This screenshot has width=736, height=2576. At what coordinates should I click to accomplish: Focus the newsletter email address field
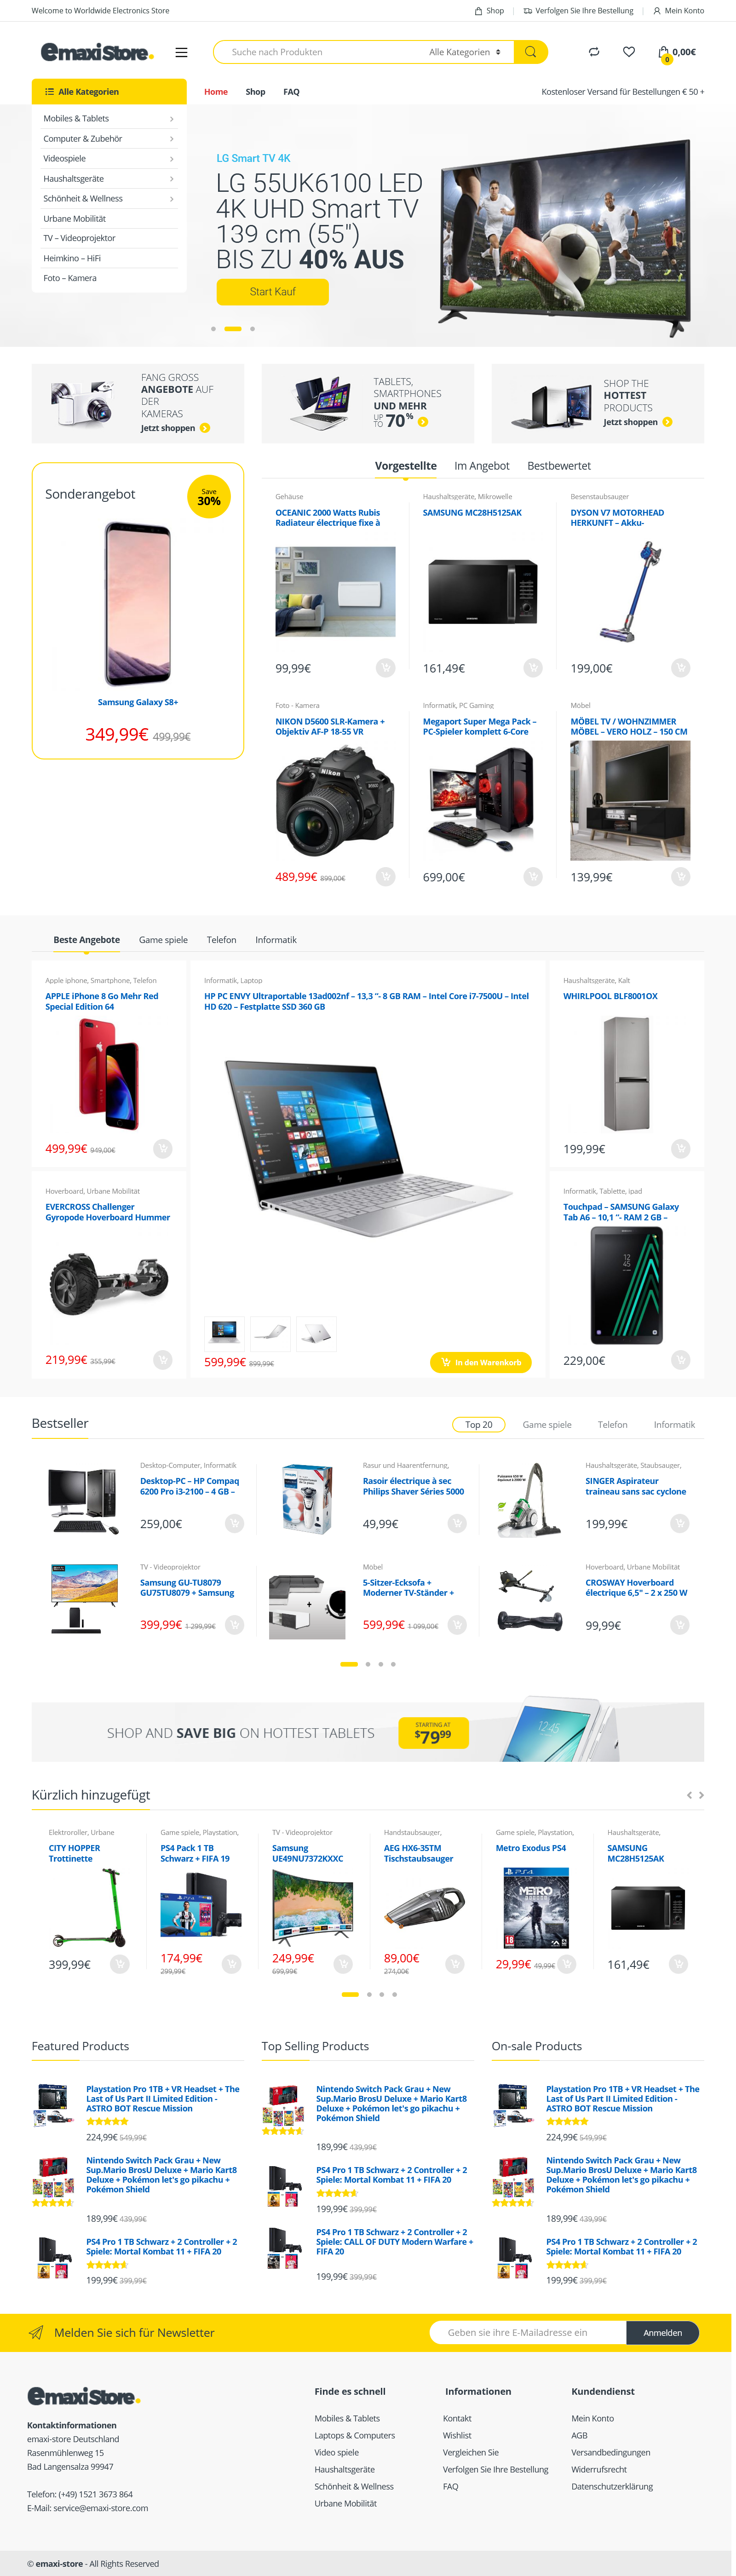click(x=528, y=2333)
